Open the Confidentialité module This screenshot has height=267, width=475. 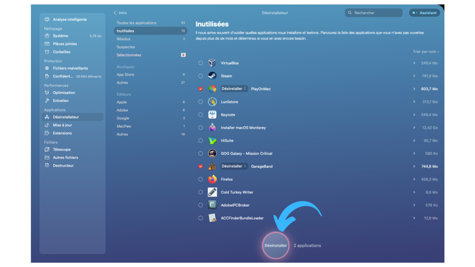pos(72,76)
